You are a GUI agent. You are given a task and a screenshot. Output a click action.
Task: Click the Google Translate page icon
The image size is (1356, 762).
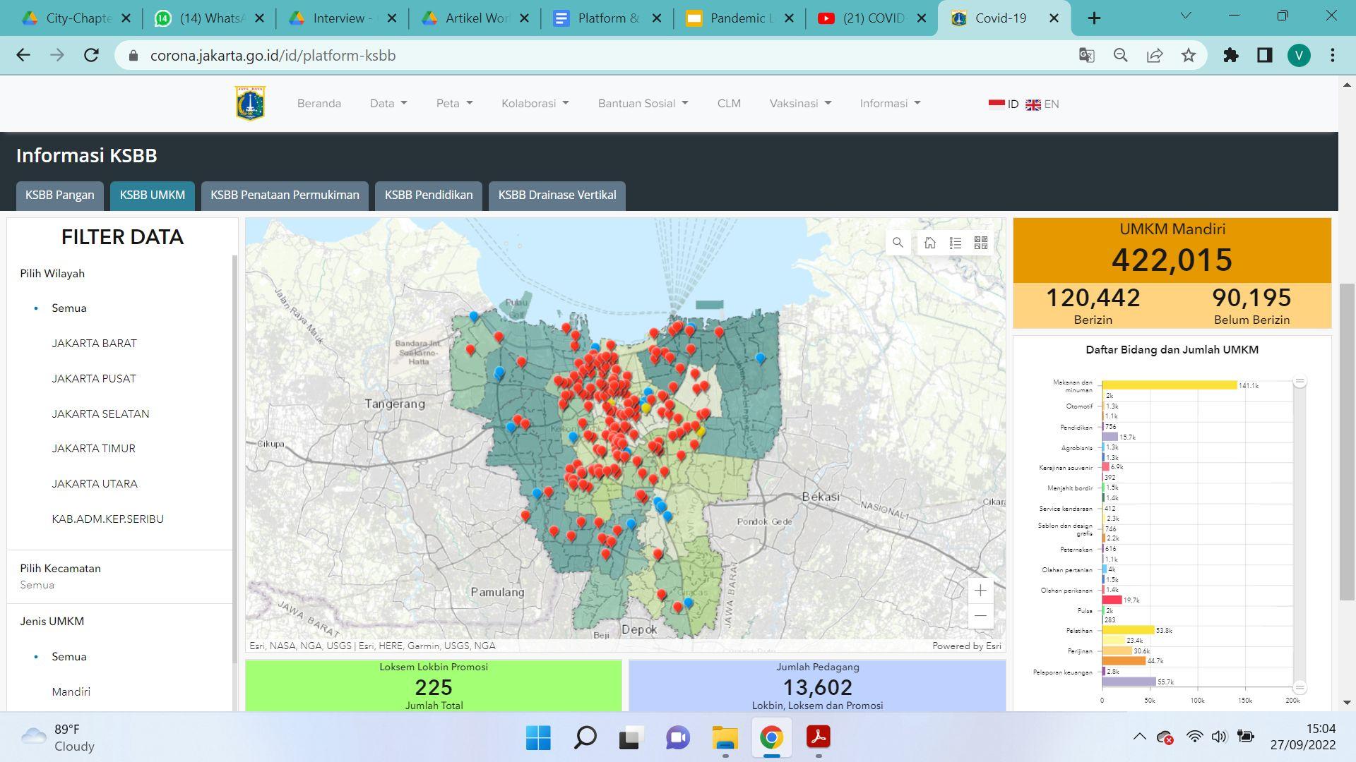tap(1087, 56)
